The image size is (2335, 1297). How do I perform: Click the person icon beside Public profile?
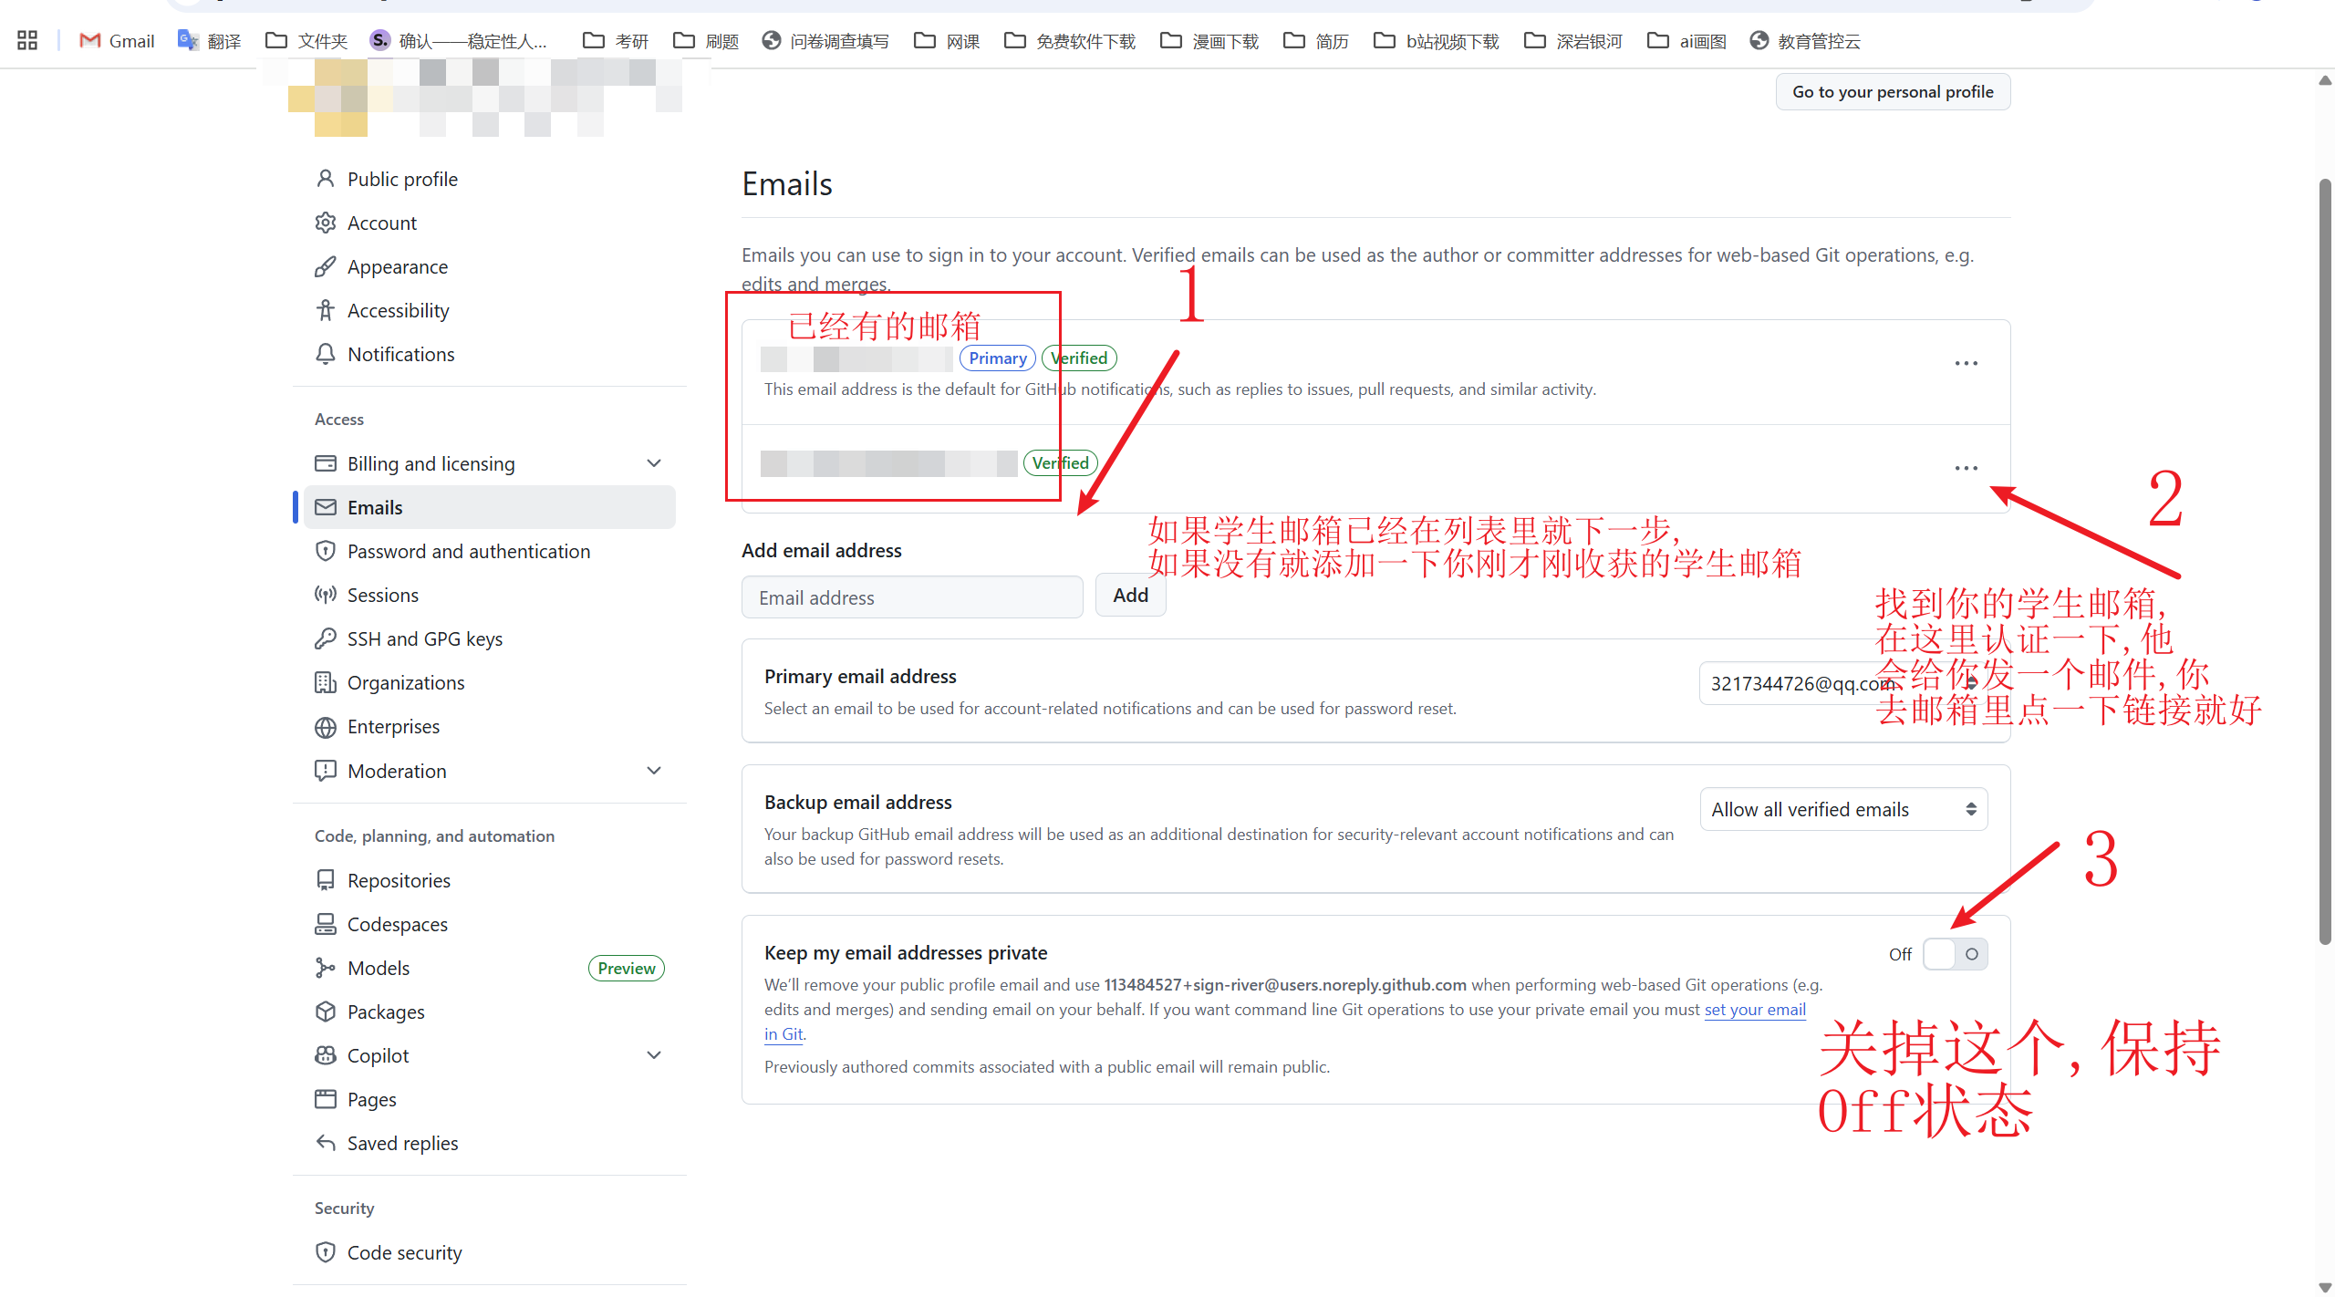coord(325,179)
